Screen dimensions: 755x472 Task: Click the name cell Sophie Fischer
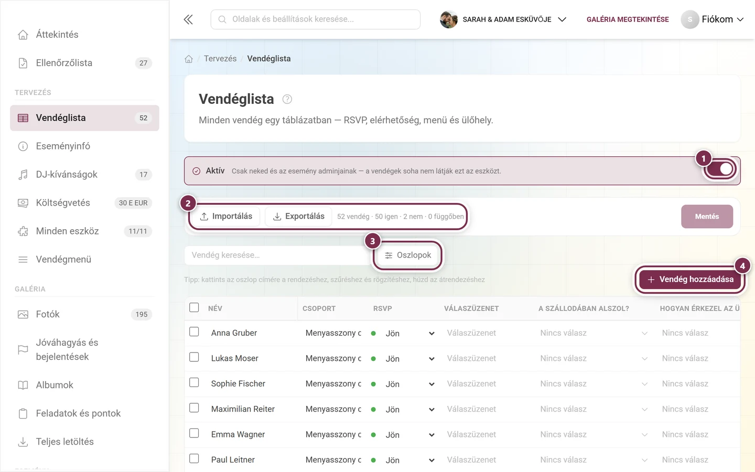click(238, 384)
